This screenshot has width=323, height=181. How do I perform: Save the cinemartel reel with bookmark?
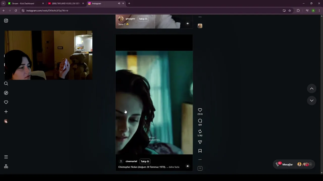point(200,151)
